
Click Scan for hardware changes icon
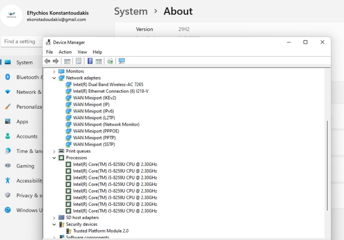click(x=122, y=61)
